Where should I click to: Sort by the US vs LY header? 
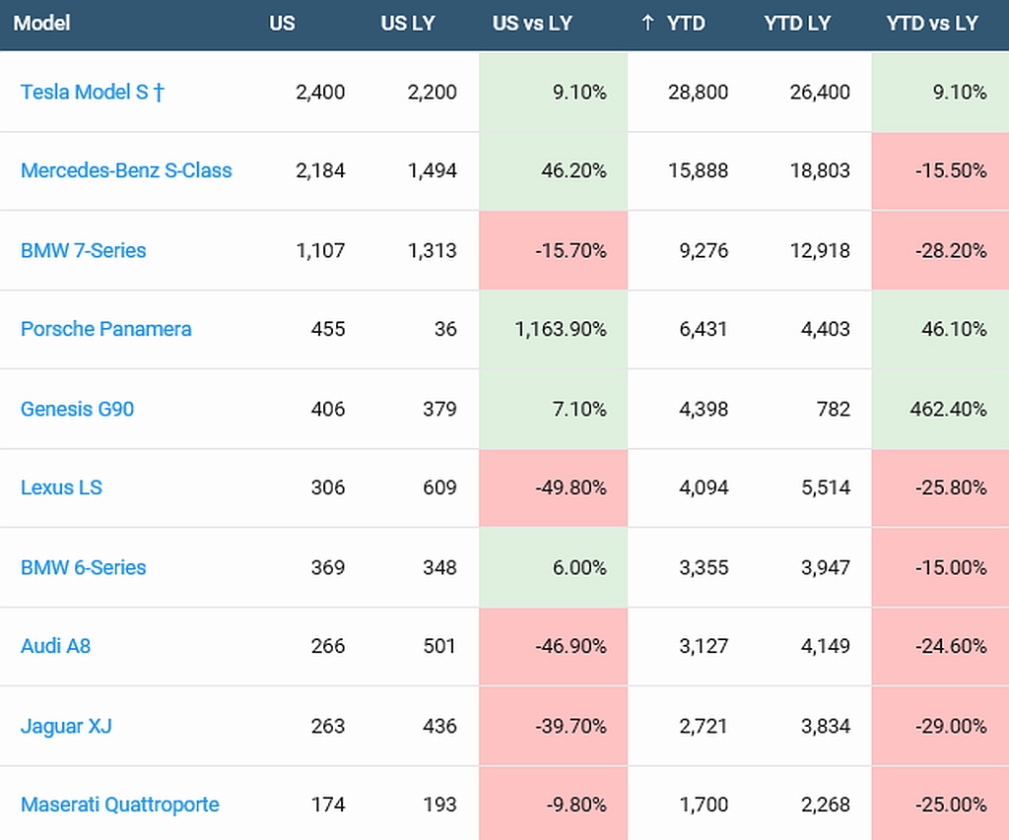tap(532, 24)
